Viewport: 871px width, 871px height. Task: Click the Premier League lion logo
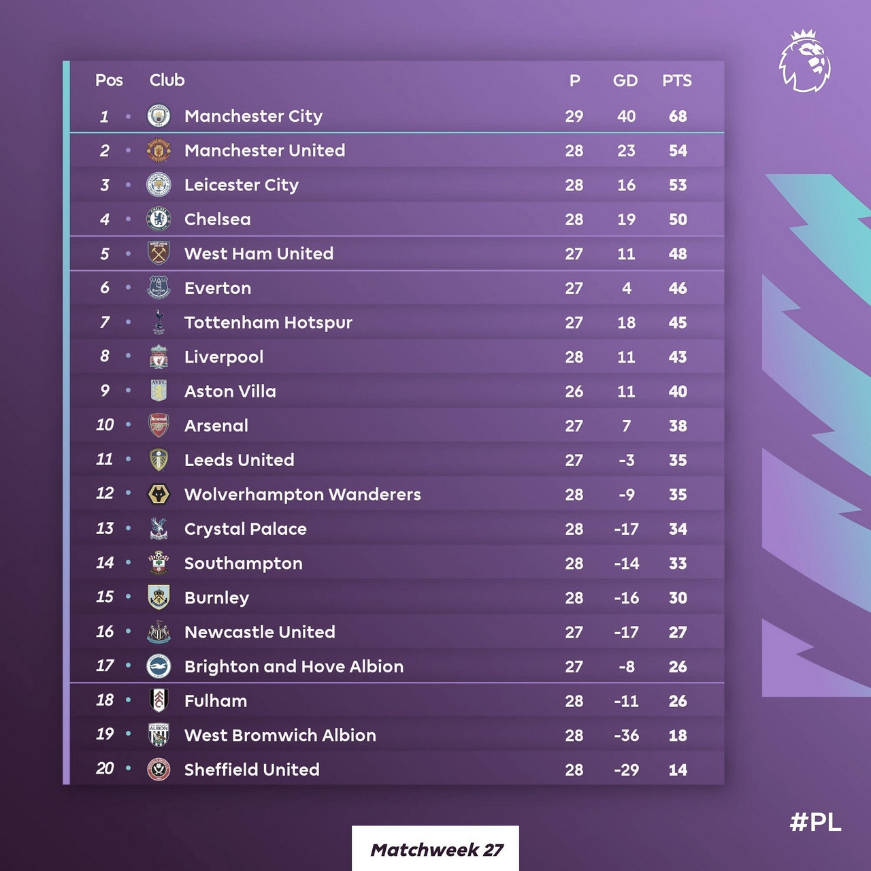(x=805, y=61)
